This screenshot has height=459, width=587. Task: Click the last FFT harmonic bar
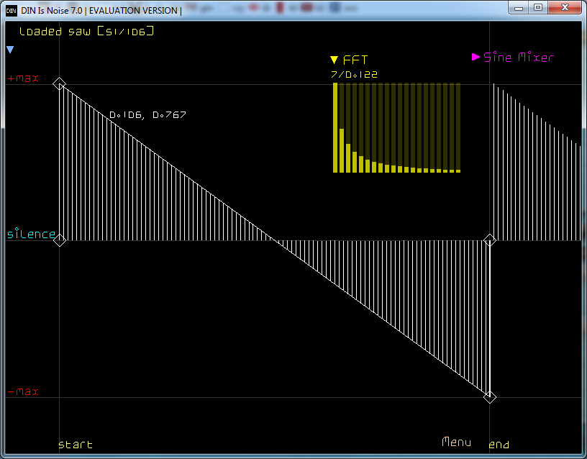[x=458, y=171]
